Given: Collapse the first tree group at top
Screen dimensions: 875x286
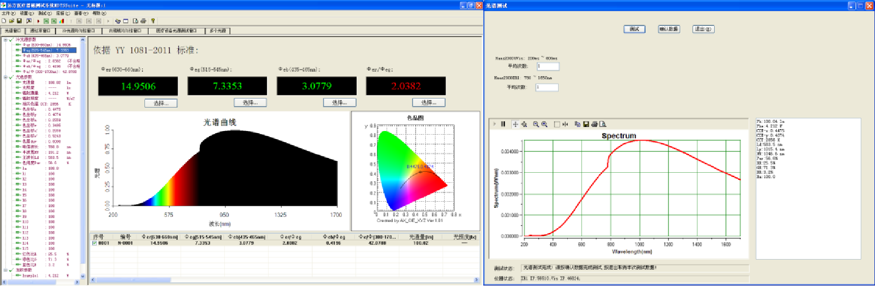Looking at the screenshot, I should [6, 40].
